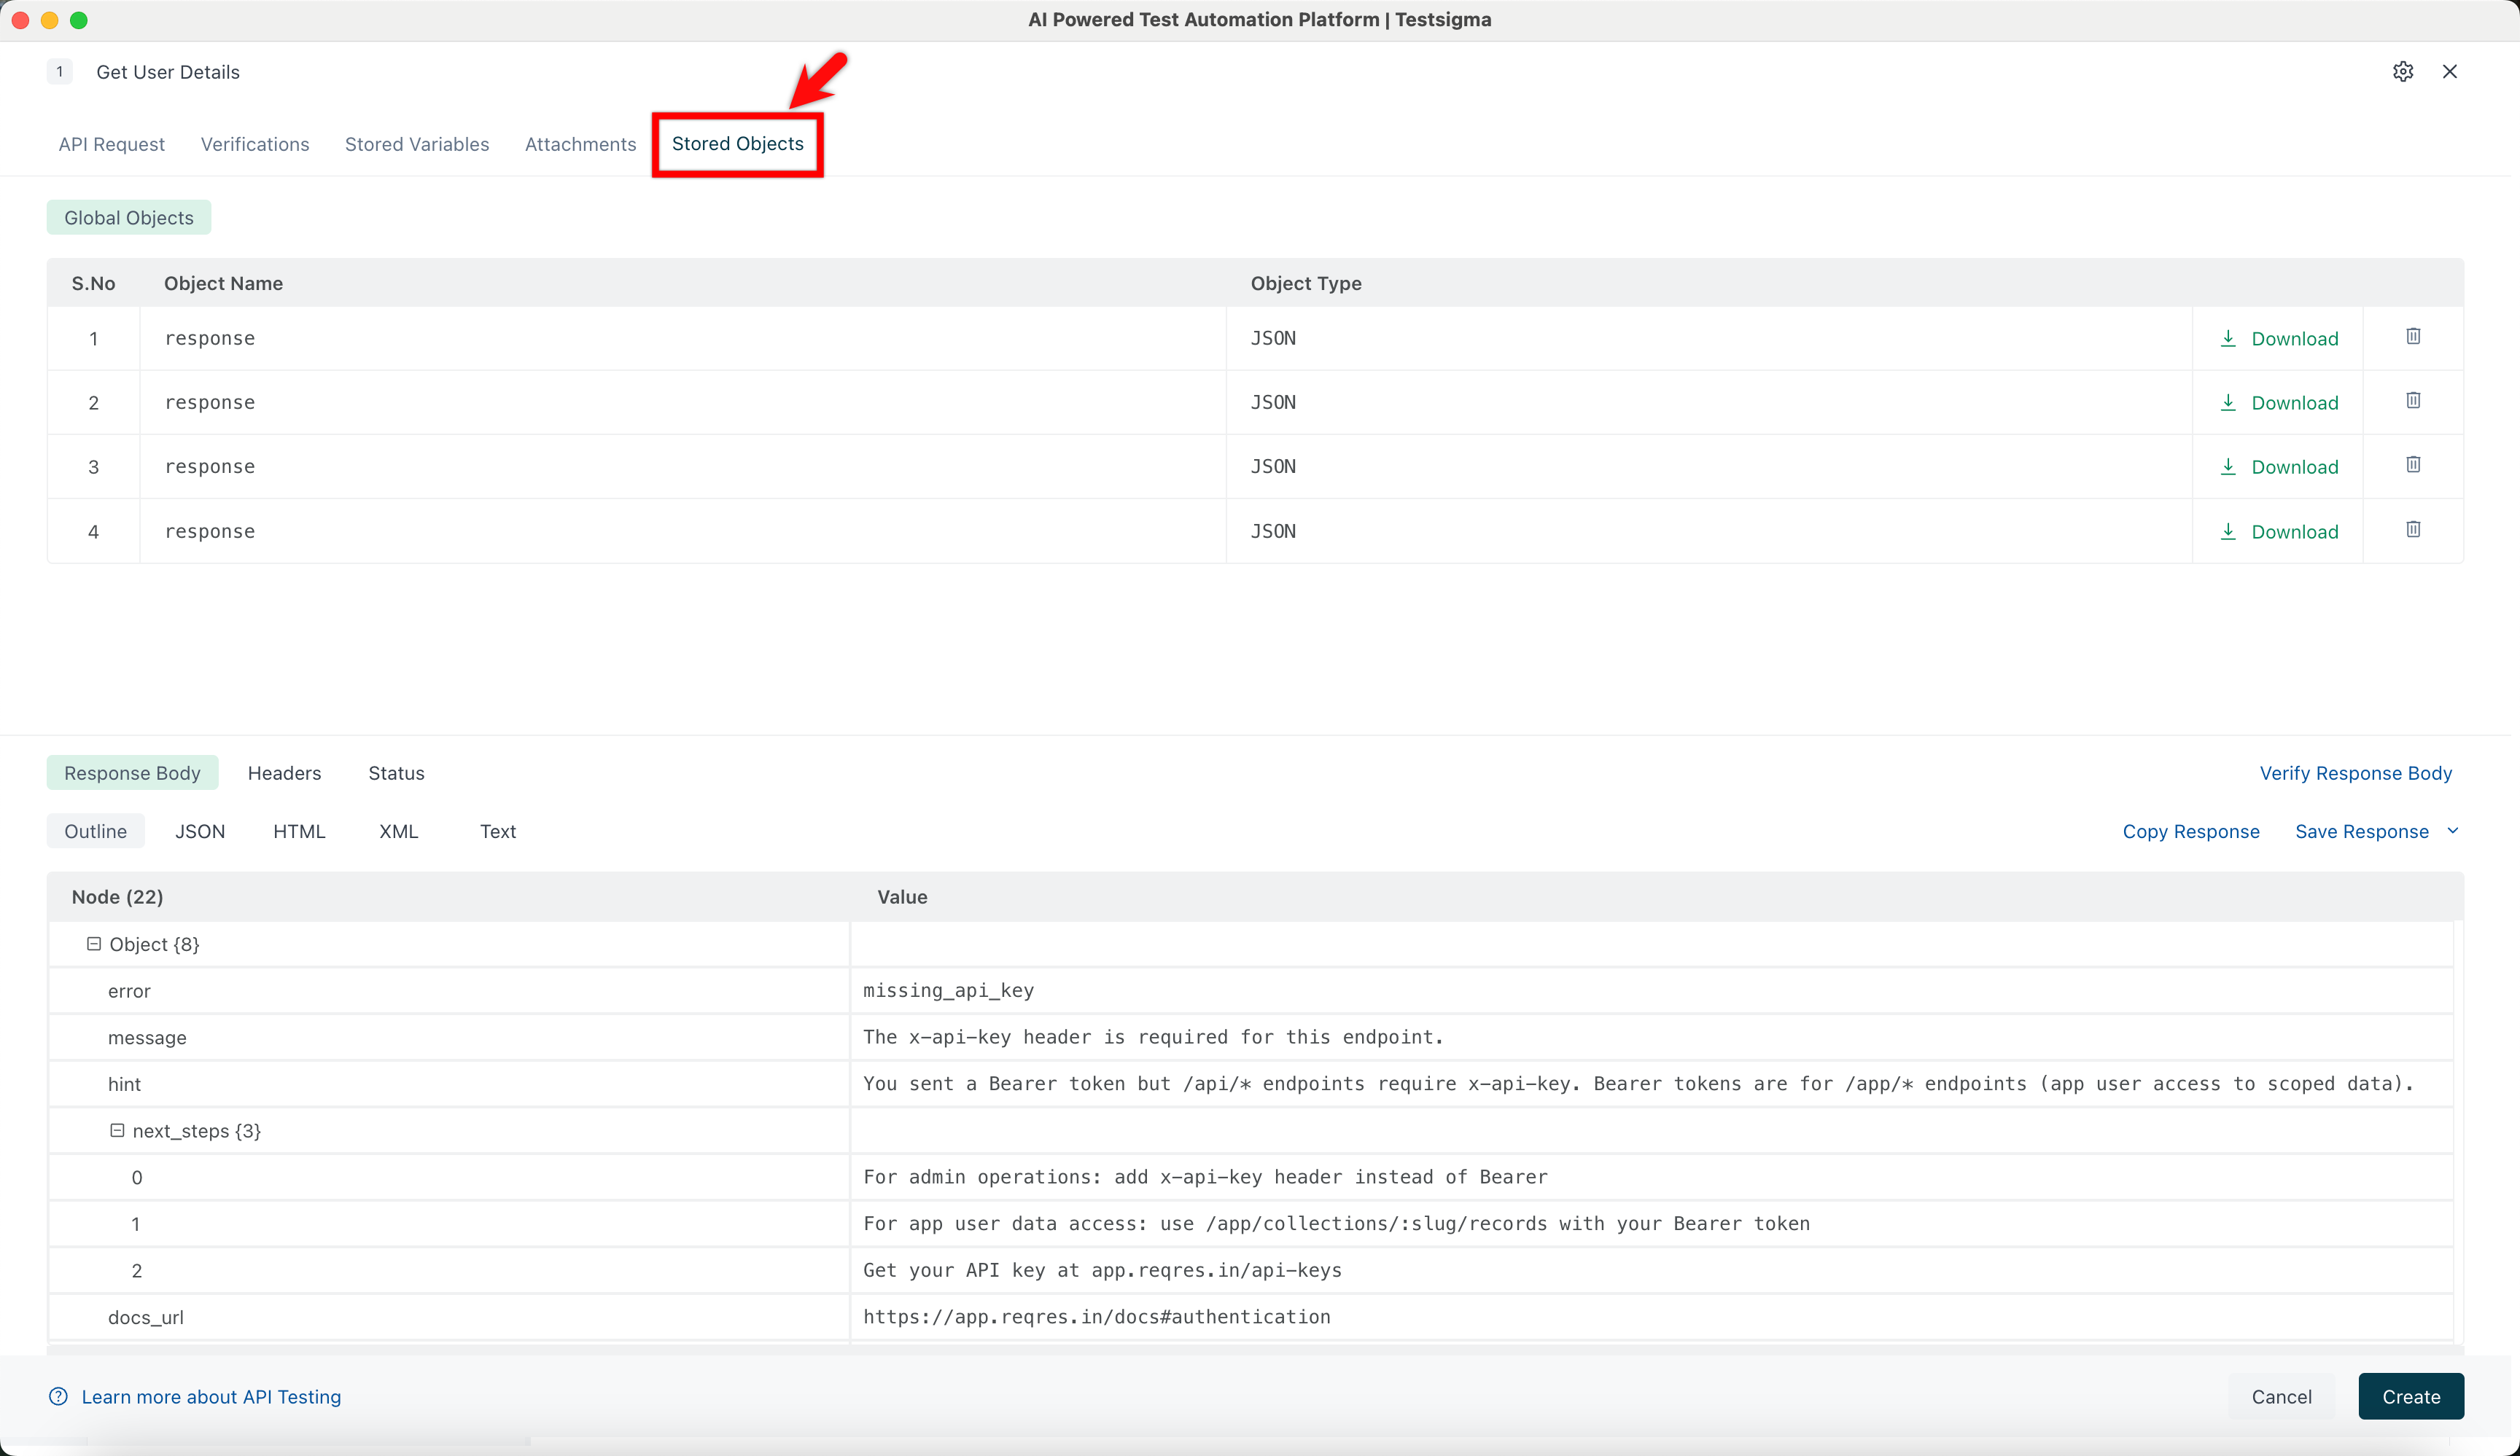
Task: Download the response object in row 1
Action: (x=2279, y=339)
